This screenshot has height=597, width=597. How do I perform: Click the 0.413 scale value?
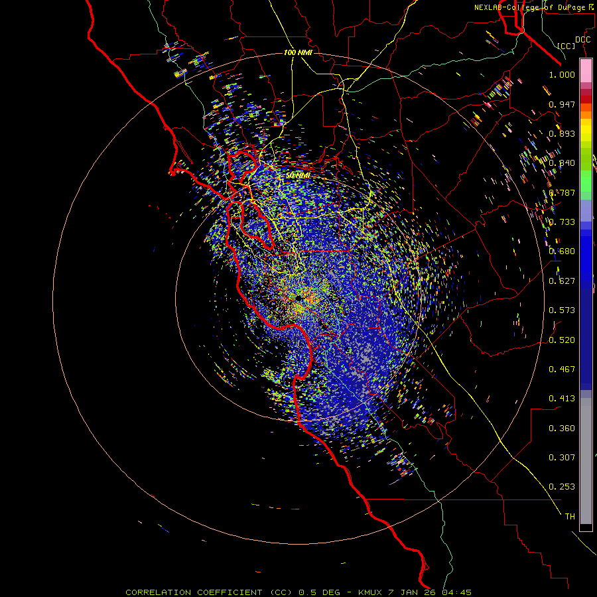click(x=562, y=399)
